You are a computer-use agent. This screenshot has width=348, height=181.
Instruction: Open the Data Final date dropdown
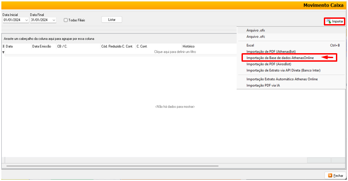(54, 20)
